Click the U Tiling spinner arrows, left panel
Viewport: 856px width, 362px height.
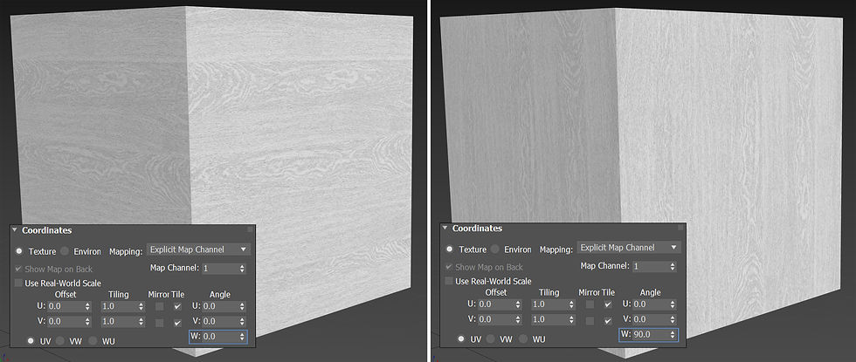(x=141, y=306)
